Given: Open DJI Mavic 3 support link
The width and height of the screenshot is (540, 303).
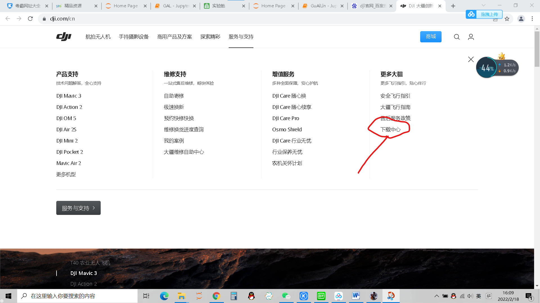Looking at the screenshot, I should coord(69,96).
